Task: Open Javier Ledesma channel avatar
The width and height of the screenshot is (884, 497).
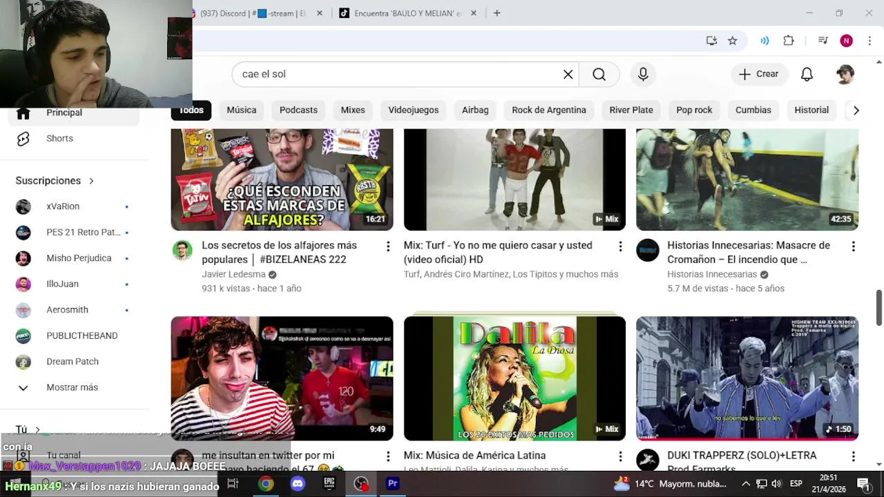Action: [x=182, y=250]
